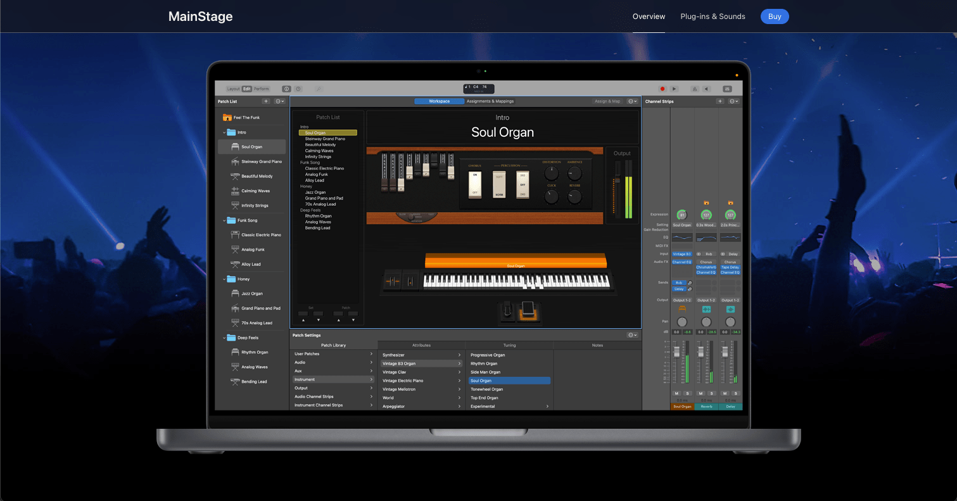Open the Patch List action menu dropdown
Viewport: 957px width, 501px height.
[x=279, y=101]
